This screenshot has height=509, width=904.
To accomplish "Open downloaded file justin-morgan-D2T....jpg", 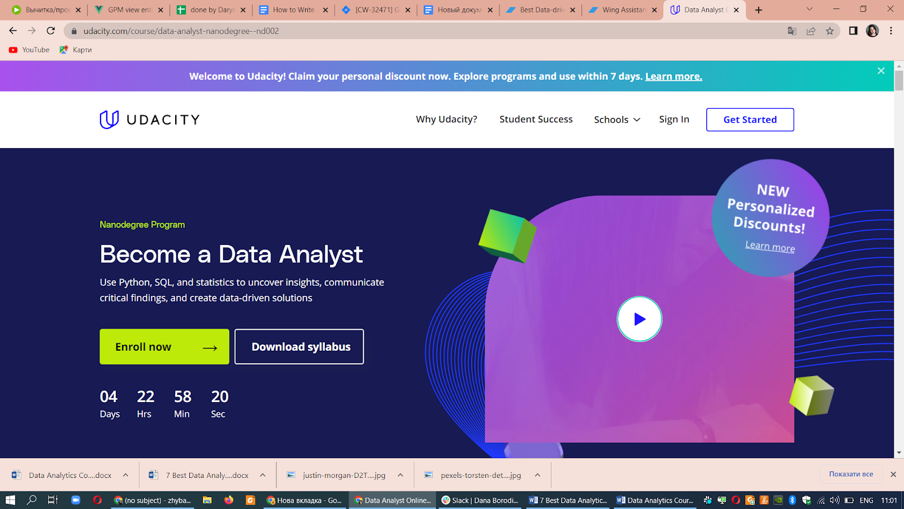I will pyautogui.click(x=337, y=475).
